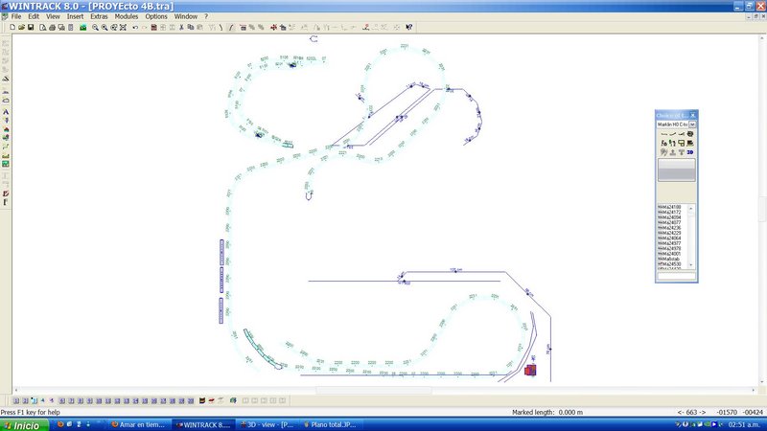
Task: Open the Extras menu
Action: [x=99, y=16]
